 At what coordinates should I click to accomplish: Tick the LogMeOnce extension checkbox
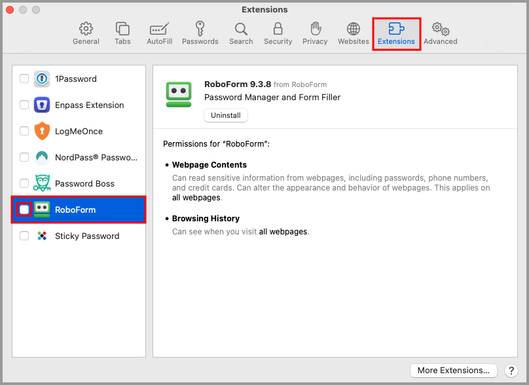pos(24,131)
